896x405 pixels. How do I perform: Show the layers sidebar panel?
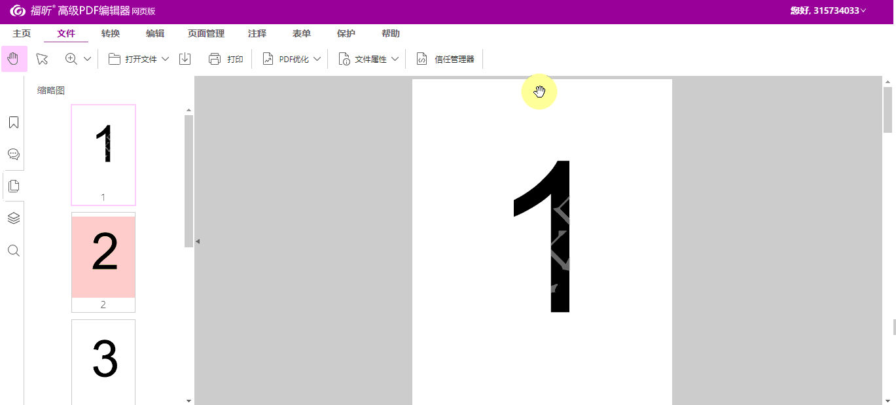(13, 218)
